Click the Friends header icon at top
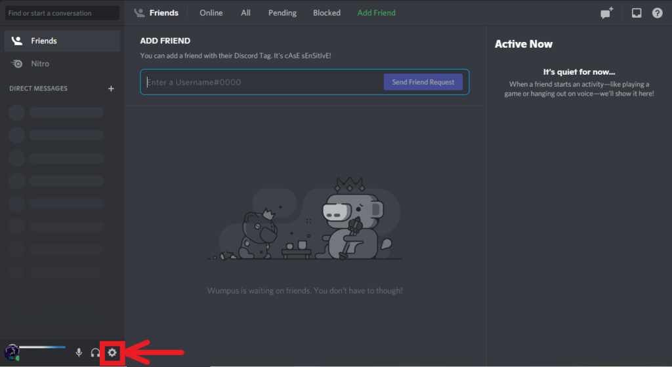The height and width of the screenshot is (367, 672). 139,13
